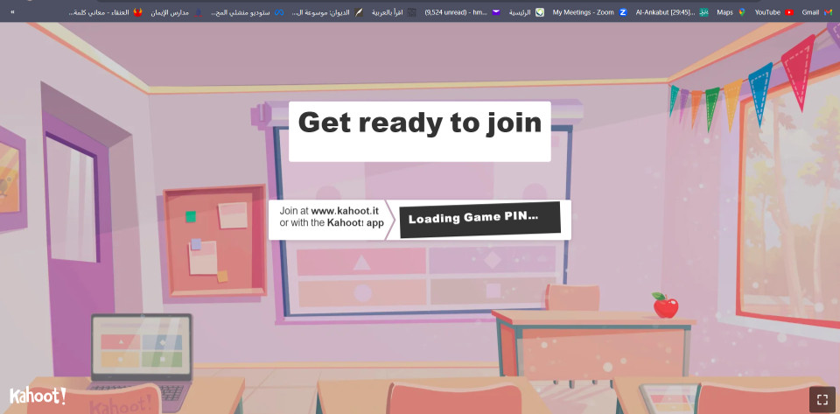Screen dimensions: 840x414
Task: Open the ستوديو منشئي المح bookmark
Action: coord(247,11)
